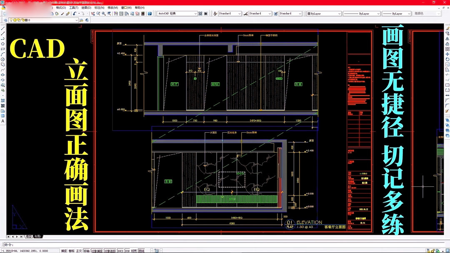Viewport: 450px width, 253px height.
Task: Open the Help question mark icon
Action: click(150, 13)
